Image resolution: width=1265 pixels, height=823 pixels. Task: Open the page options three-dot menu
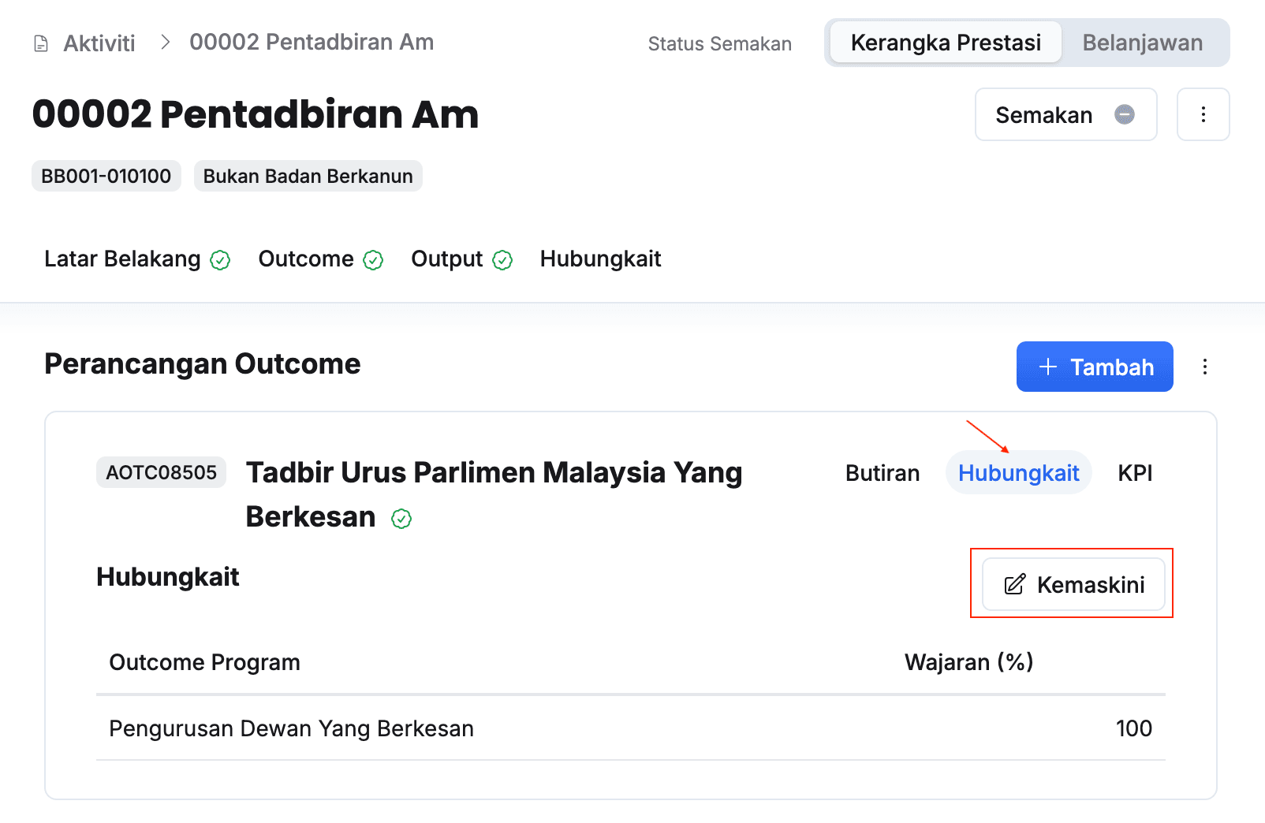[x=1203, y=114]
